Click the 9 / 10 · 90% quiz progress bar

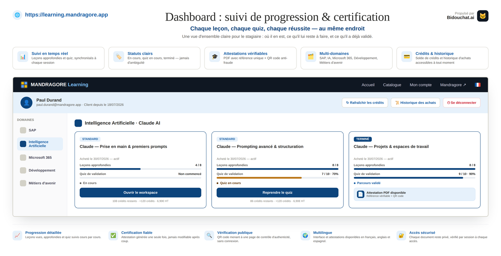click(414, 178)
